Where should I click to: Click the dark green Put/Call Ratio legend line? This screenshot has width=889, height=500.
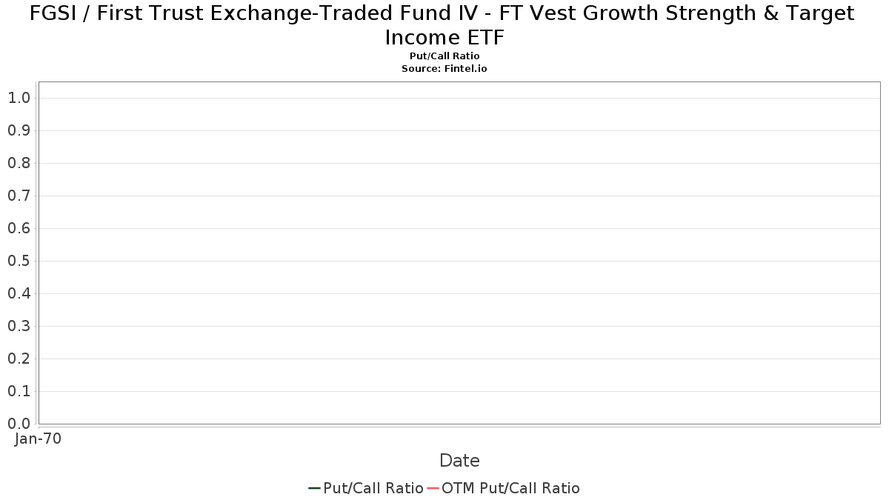coord(314,488)
